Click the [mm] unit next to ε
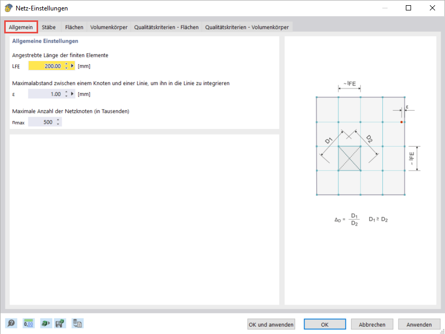The width and height of the screenshot is (445, 334). point(84,94)
